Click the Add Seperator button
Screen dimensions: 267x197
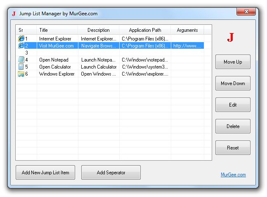click(111, 173)
